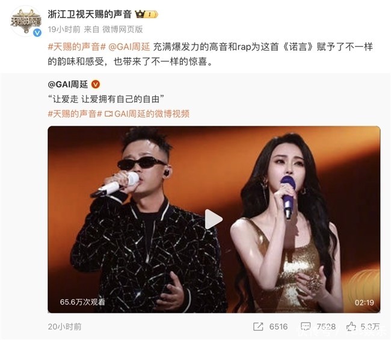Click the 20小时前 quoted post timestamp

(x=64, y=327)
